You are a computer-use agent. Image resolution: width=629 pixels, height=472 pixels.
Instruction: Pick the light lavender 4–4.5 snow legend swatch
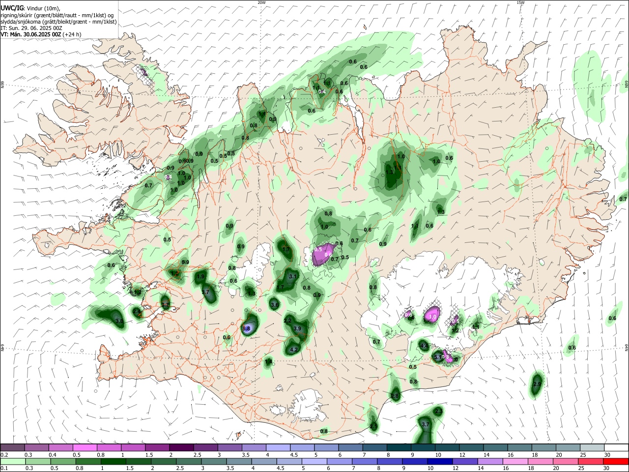278,447
